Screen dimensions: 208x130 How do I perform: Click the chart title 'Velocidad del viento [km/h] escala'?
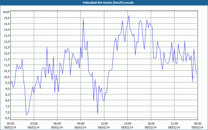(108, 3)
